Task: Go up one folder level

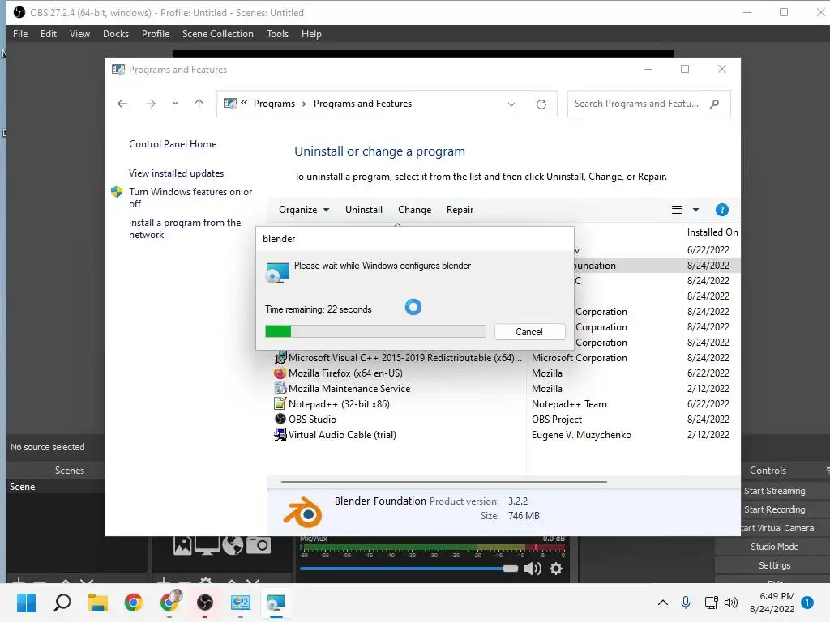Action: coord(199,104)
